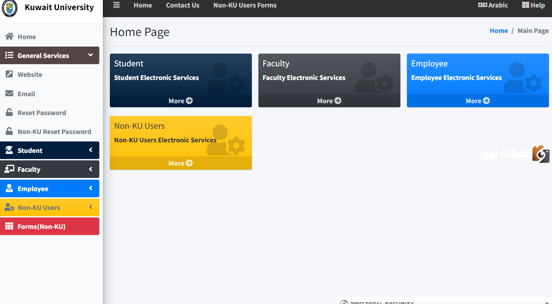Click the user-gear graphic on the Employee card
The width and height of the screenshot is (552, 304).
pos(523,78)
